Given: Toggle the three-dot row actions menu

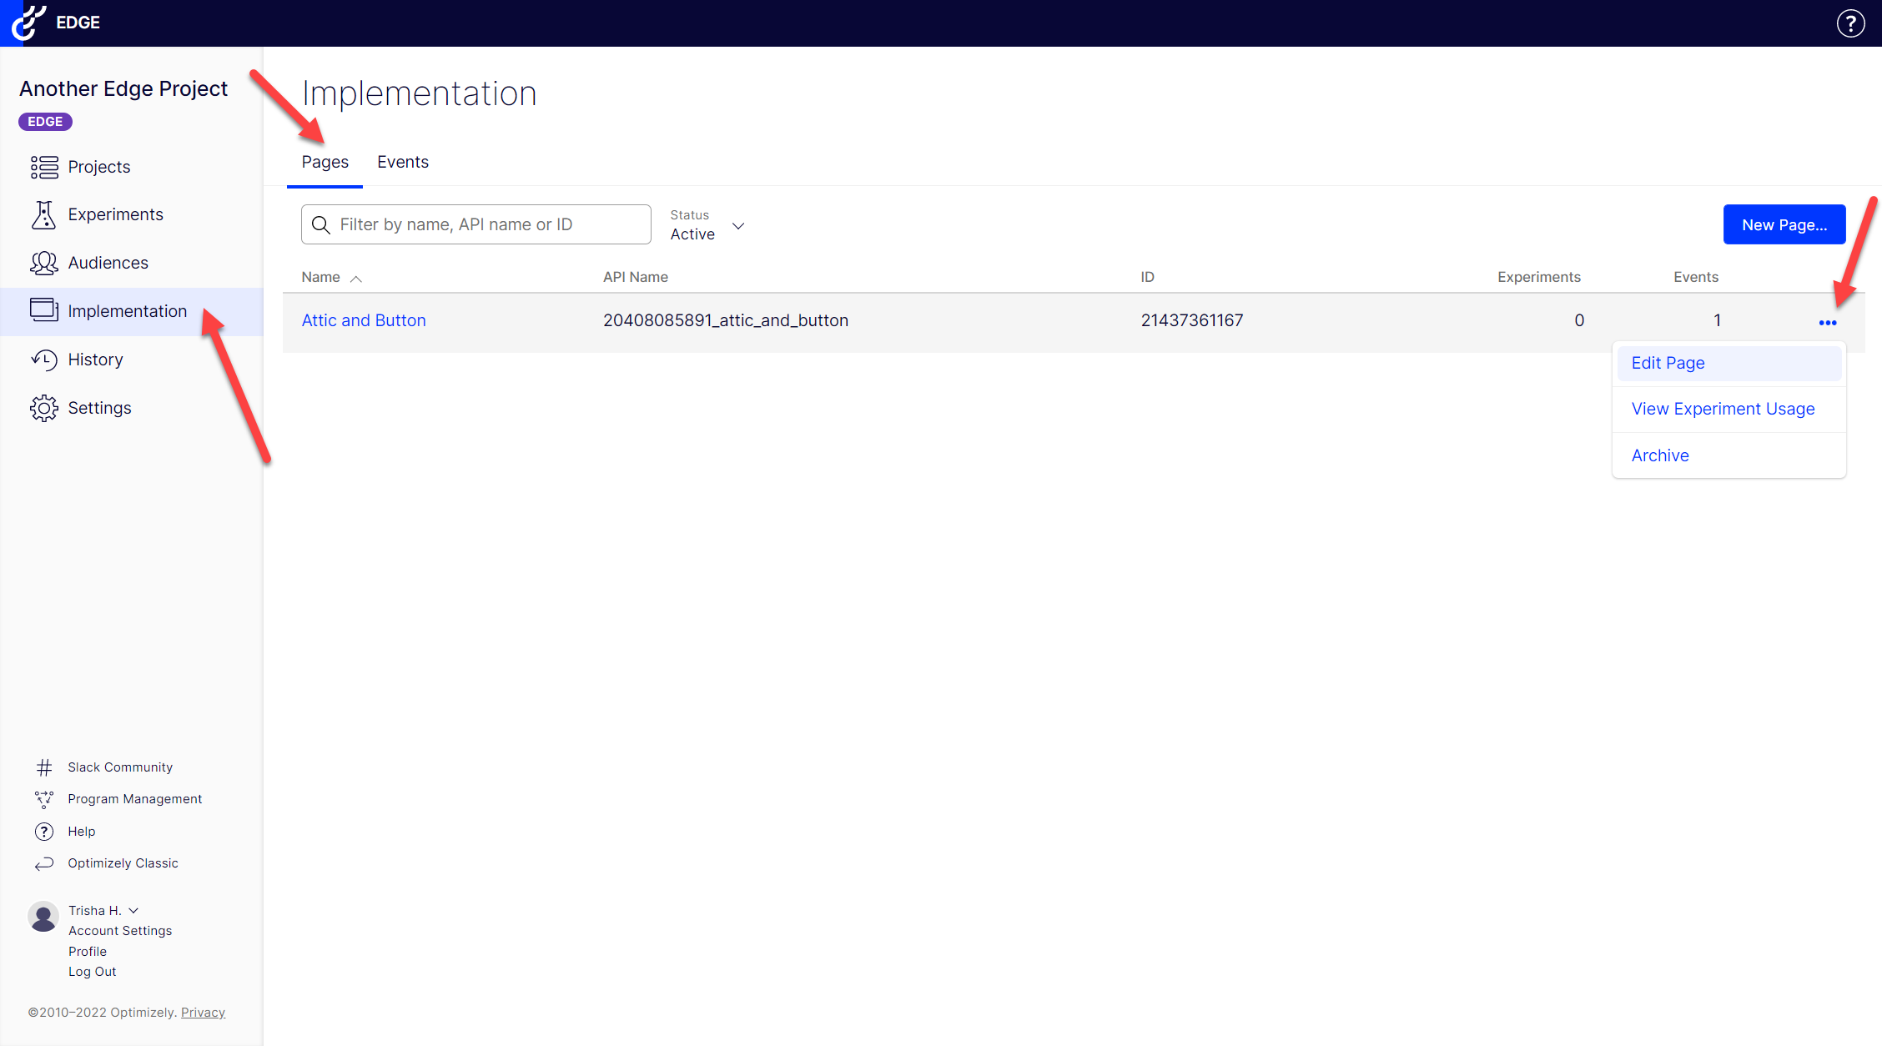Looking at the screenshot, I should tap(1827, 322).
